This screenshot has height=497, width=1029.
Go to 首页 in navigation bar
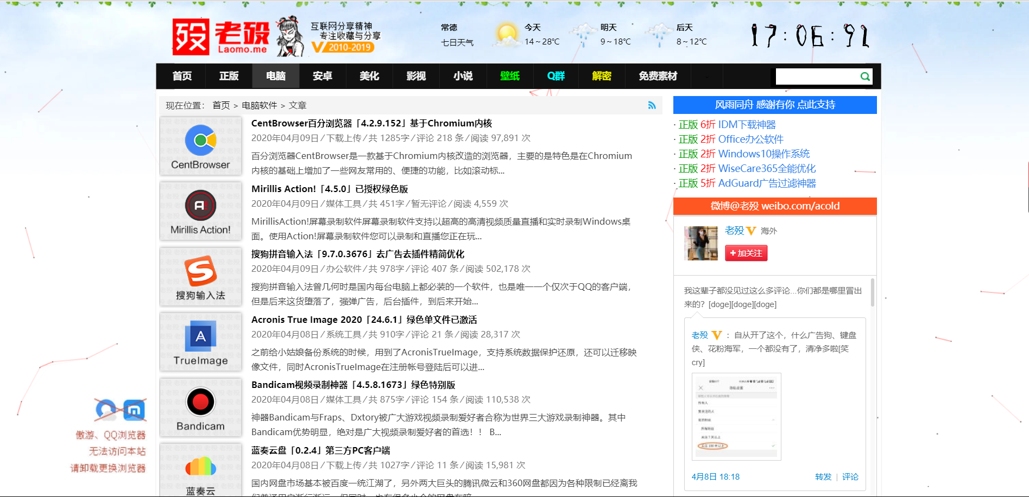(x=182, y=76)
